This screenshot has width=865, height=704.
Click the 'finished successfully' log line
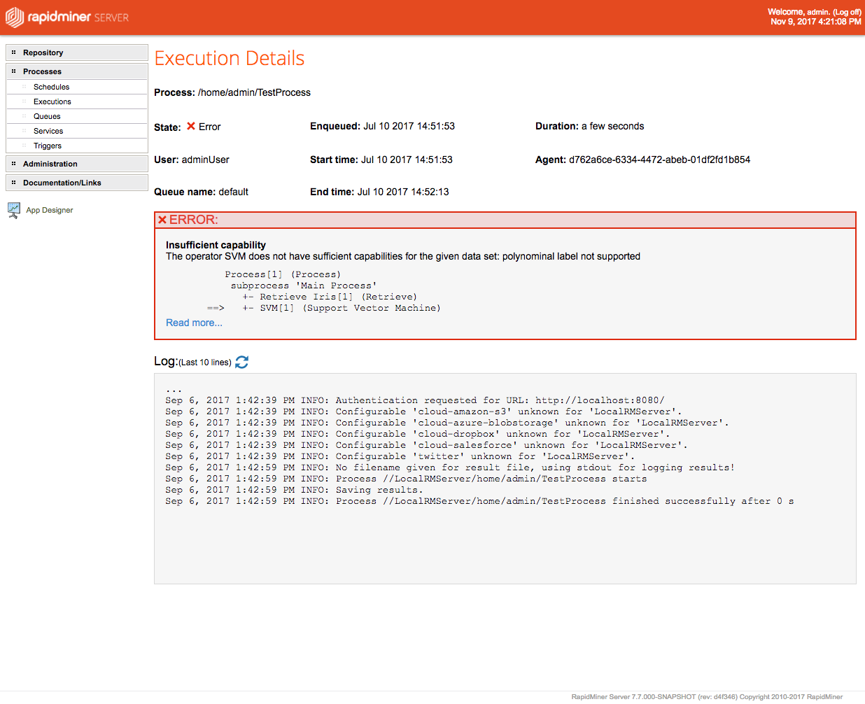click(479, 501)
